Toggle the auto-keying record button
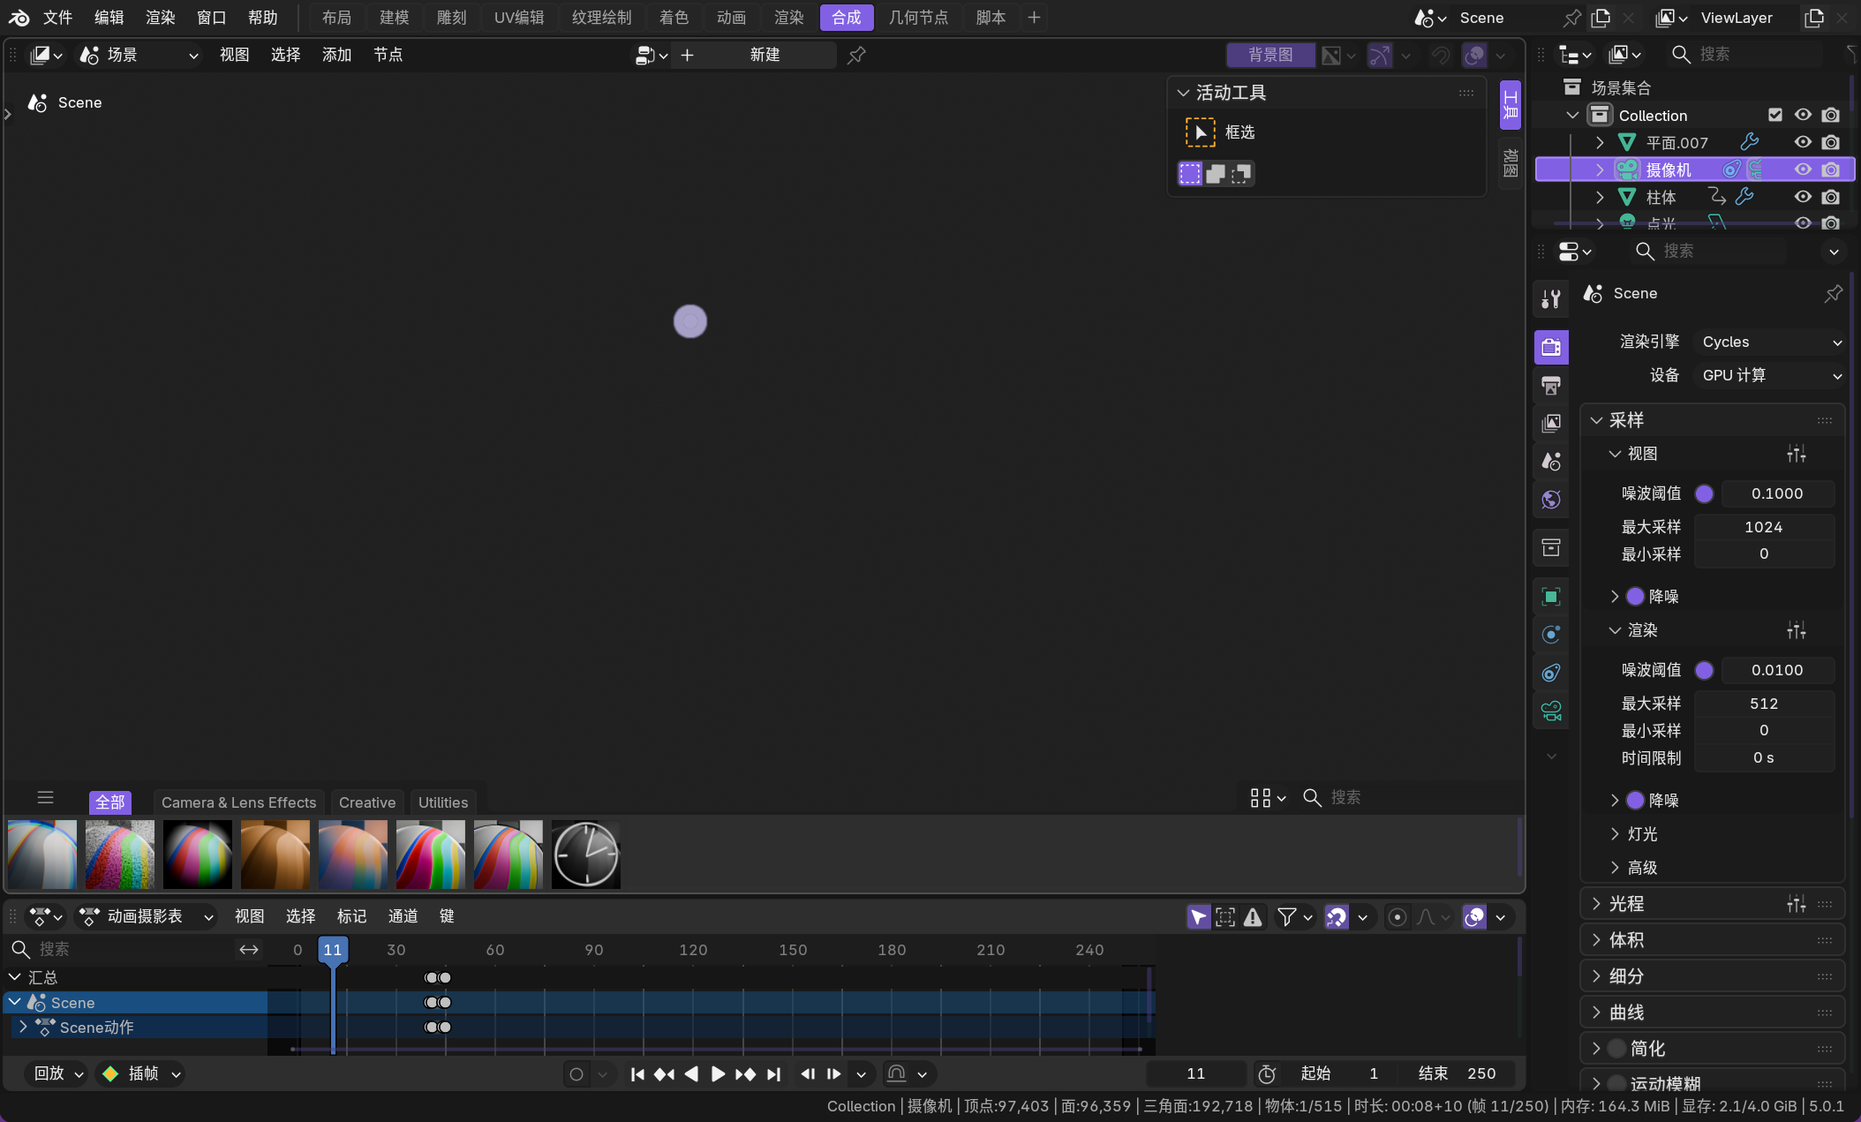This screenshot has height=1122, width=1861. pyautogui.click(x=576, y=1073)
